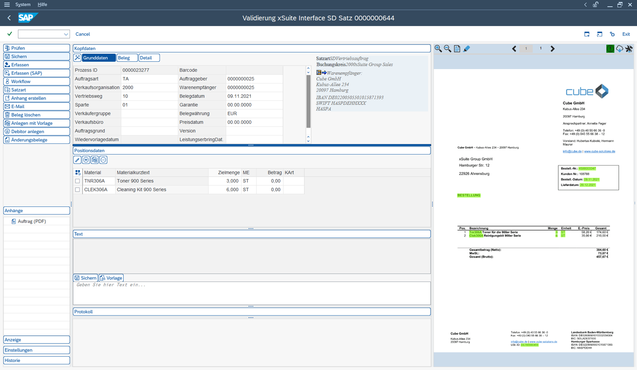Click the text entry field placeholder
The image size is (637, 370).
[252, 293]
